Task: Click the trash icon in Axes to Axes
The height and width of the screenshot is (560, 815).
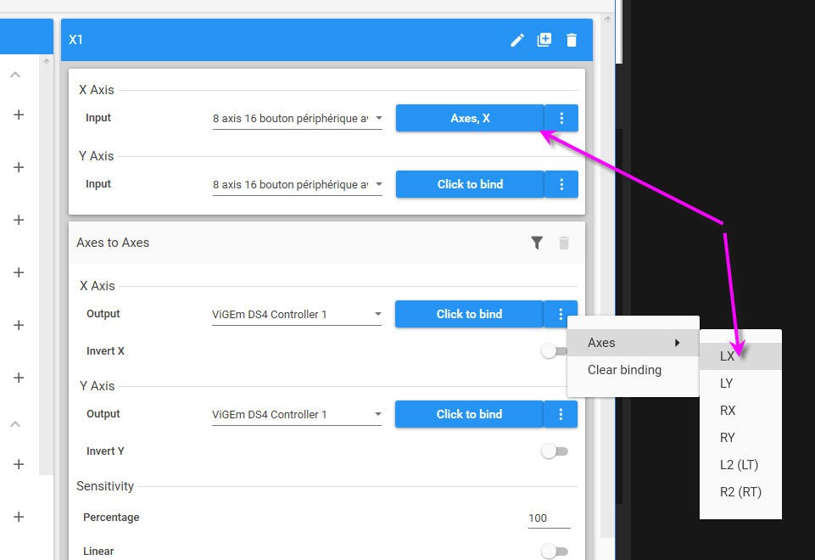Action: [x=564, y=244]
